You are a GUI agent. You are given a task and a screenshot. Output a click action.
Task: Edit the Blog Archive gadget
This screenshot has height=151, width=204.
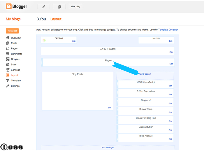[x=170, y=139]
